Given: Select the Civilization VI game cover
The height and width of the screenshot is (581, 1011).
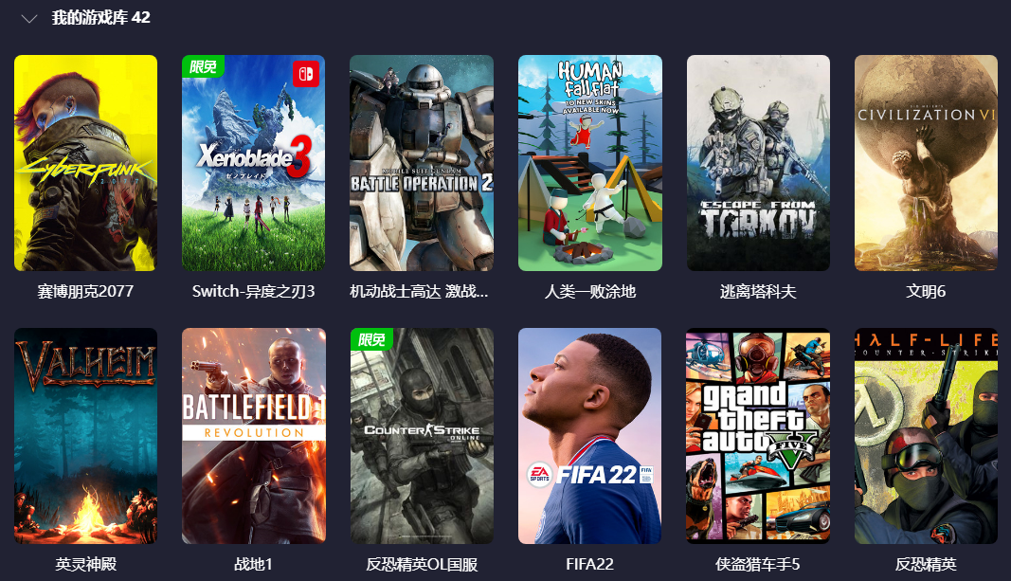Looking at the screenshot, I should click(x=926, y=162).
